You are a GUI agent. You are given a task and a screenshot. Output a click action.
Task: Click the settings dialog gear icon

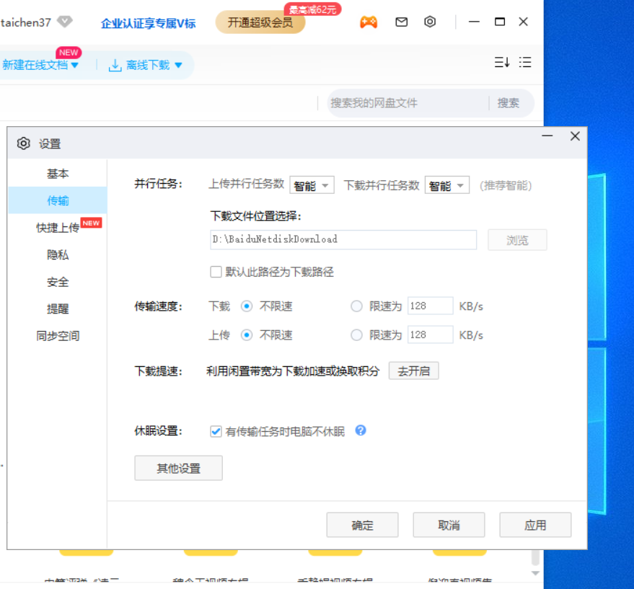tap(24, 143)
